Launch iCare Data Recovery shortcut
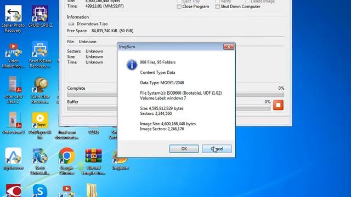351x197 pixels. pos(40,90)
